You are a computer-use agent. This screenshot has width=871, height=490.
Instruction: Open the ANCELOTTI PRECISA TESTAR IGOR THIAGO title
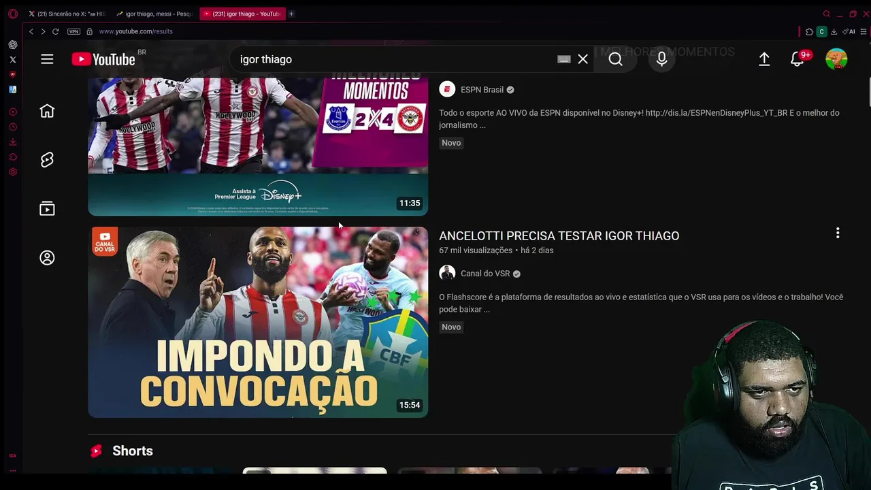(x=559, y=235)
